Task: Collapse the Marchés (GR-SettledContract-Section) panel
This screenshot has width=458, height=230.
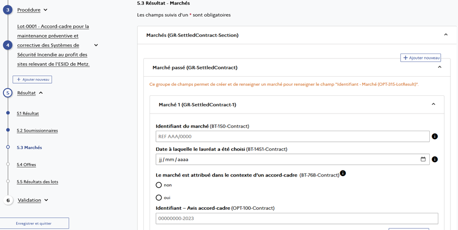Action: [446, 35]
